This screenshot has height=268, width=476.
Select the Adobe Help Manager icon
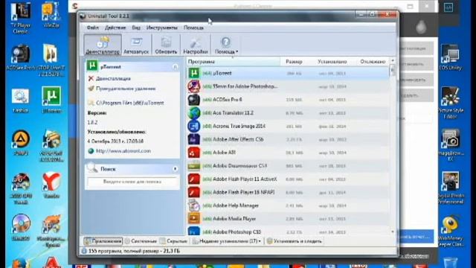193,205
